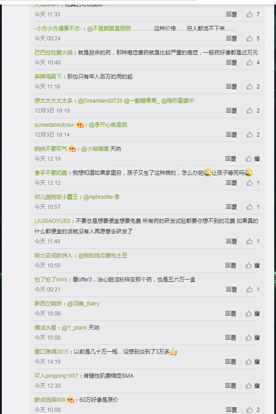The width and height of the screenshot is (276, 414).
Task: Visit LIUXIAOYUE0's profile
Action: tap(52, 221)
